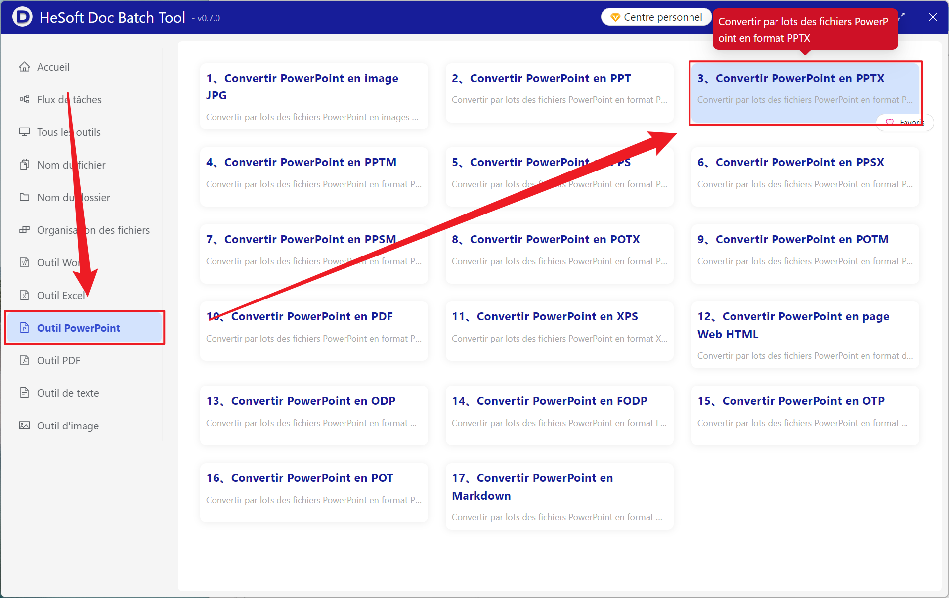Click the Outil PDF icon
This screenshot has width=949, height=598.
pyautogui.click(x=24, y=360)
